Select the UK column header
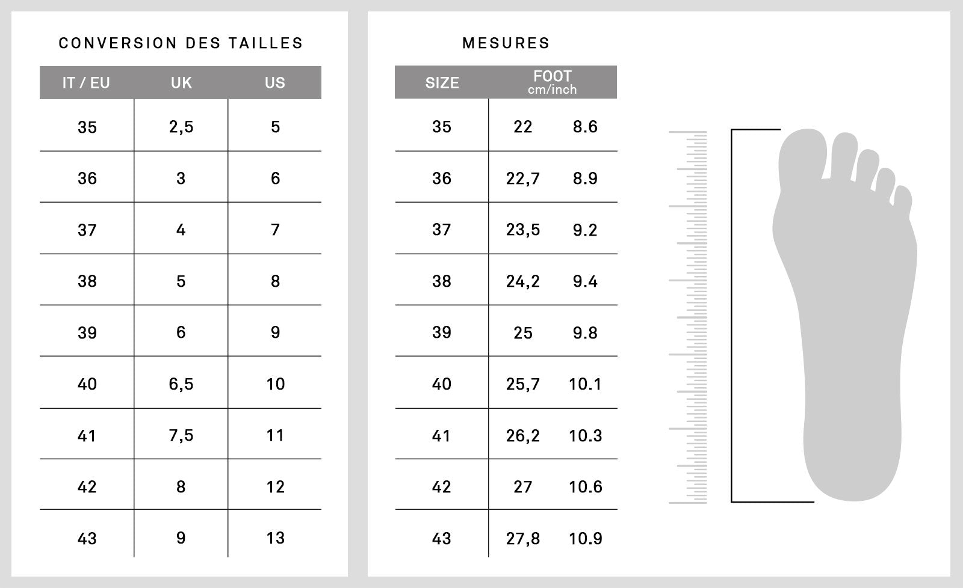This screenshot has height=588, width=963. pos(181,83)
